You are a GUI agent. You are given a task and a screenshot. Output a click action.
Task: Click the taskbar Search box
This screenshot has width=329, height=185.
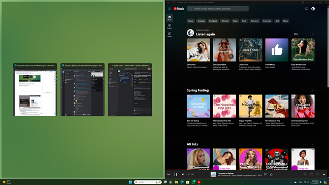click(148, 182)
